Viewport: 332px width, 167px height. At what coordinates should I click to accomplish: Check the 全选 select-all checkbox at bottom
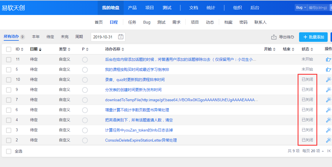click(9, 151)
